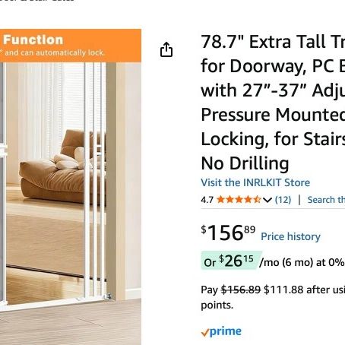This screenshot has height=345, width=345.
Task: Click the struck-through $156.89 price
Action: 241,290
